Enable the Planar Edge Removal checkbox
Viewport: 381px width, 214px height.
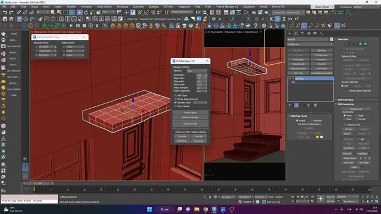point(176,99)
